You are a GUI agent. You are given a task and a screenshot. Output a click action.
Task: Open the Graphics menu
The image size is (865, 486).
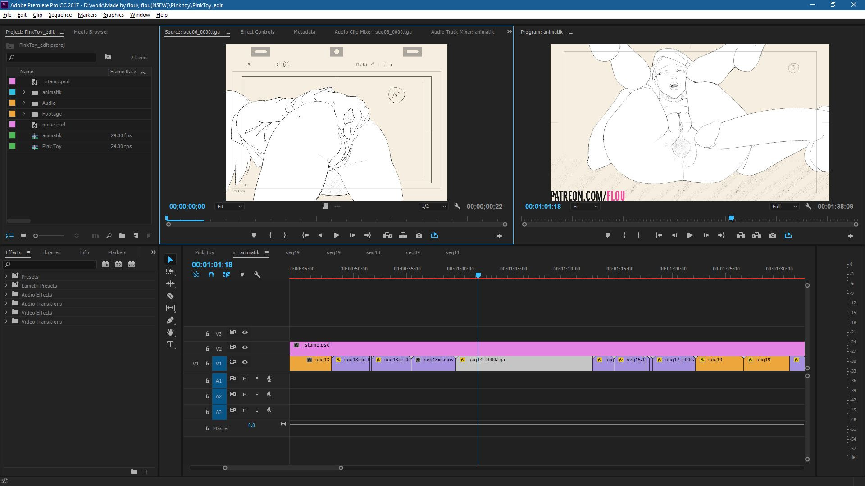tap(113, 15)
